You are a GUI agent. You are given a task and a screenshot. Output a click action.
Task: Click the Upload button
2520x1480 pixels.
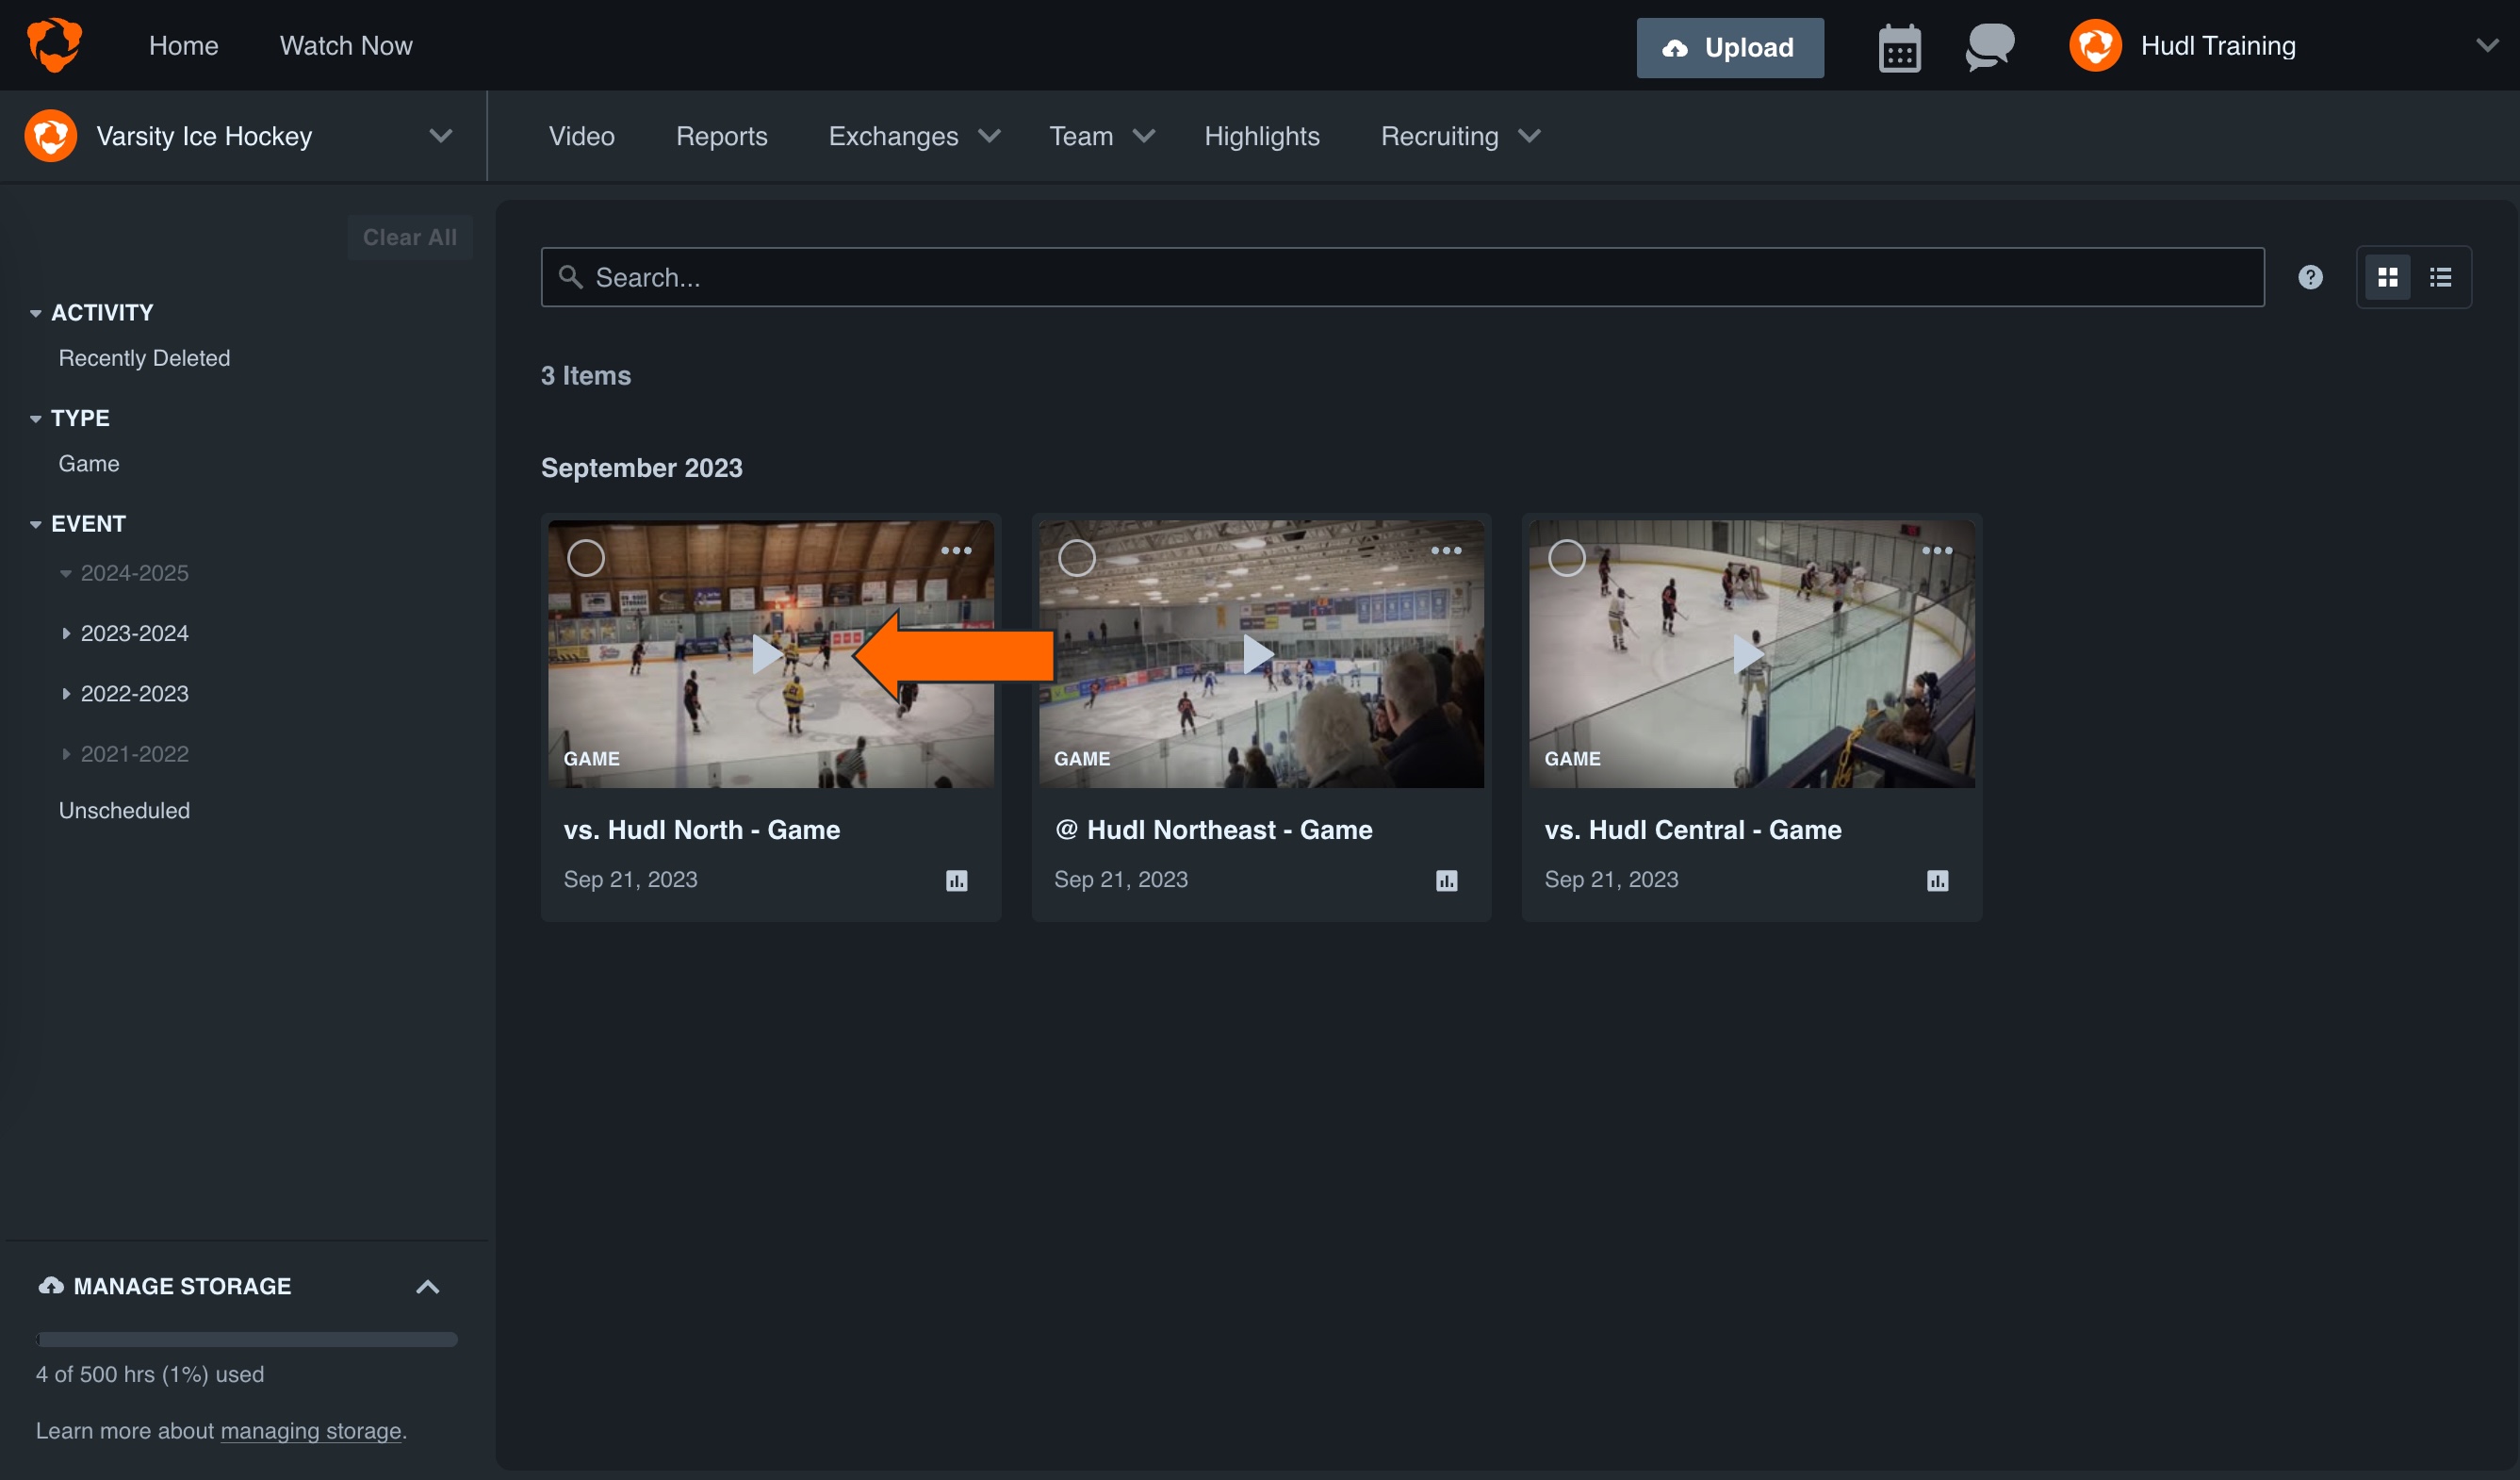1729,47
